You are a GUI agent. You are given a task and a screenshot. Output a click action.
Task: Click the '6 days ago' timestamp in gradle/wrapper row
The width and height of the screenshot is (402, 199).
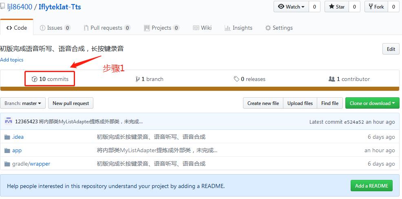click(381, 164)
